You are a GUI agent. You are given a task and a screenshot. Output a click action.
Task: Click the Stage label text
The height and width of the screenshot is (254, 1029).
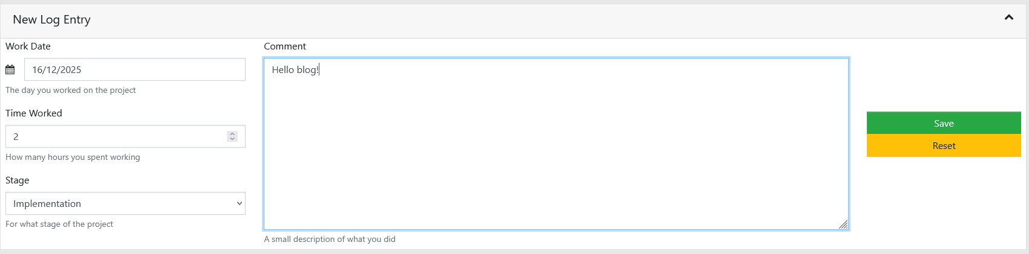pos(18,180)
